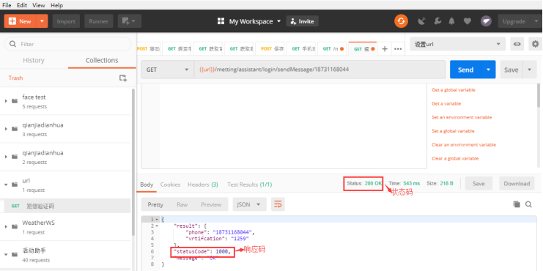Click the request Save button
The width and height of the screenshot is (543, 271).
(x=511, y=70)
